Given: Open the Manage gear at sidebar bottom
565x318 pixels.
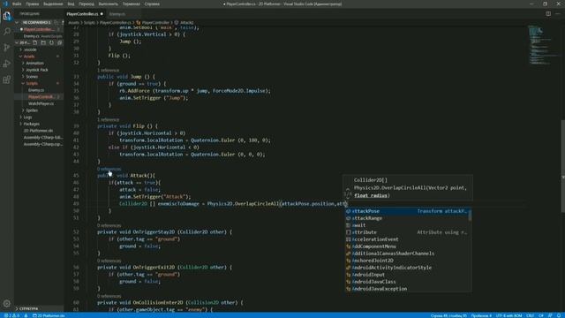Looking at the screenshot, I should (x=7, y=304).
